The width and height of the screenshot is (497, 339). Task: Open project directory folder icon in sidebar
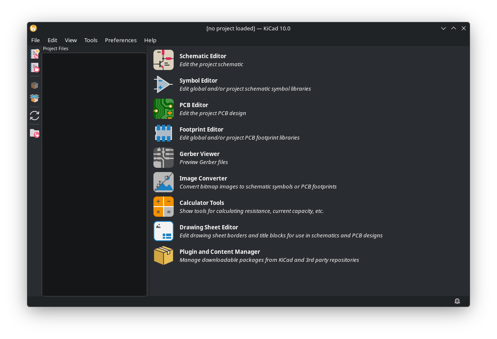(x=35, y=134)
